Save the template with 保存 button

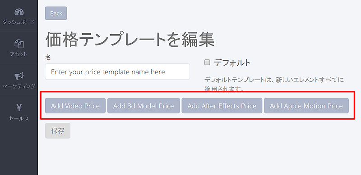tap(58, 130)
